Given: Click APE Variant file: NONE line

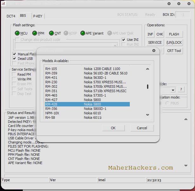Looking at the screenshot, I should click(25, 163).
